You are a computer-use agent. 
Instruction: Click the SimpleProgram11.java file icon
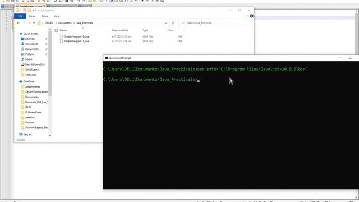click(61, 41)
